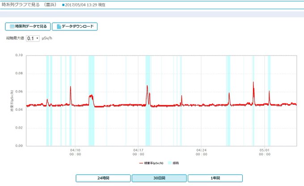
Task: Click the 0.06 y-axis value
Action: 19,92
